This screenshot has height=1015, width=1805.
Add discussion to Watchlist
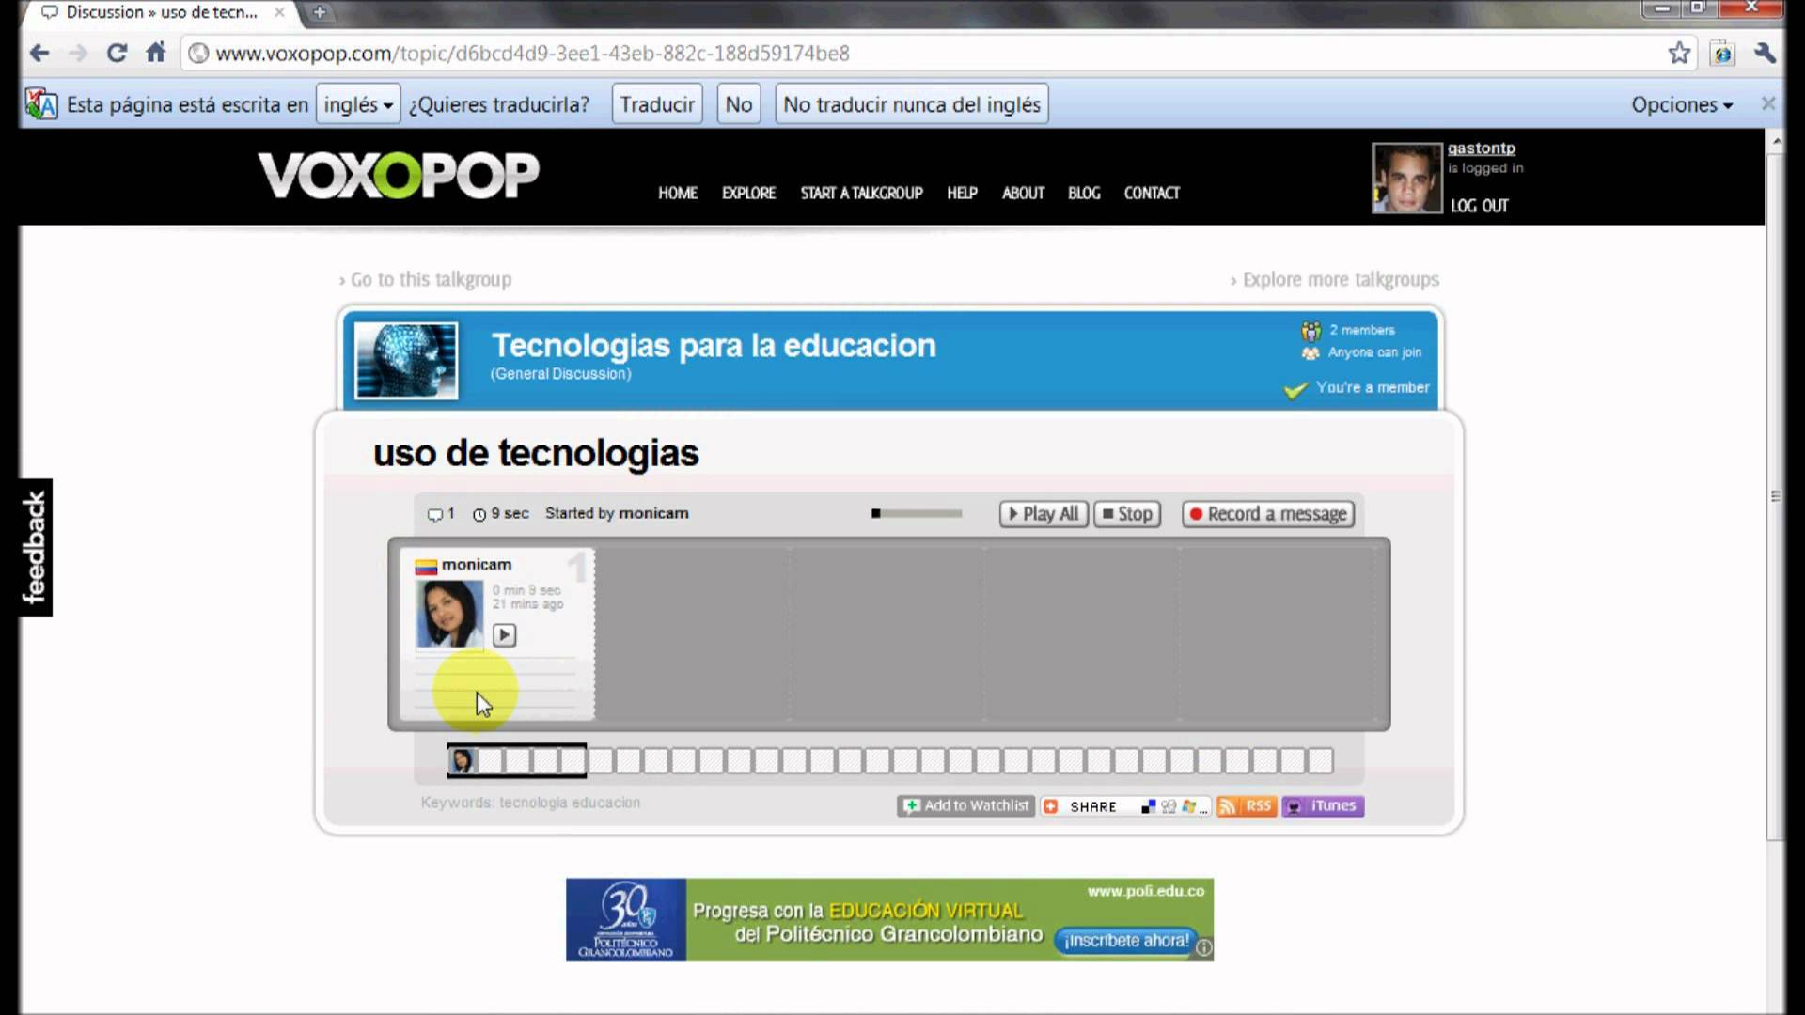point(965,806)
